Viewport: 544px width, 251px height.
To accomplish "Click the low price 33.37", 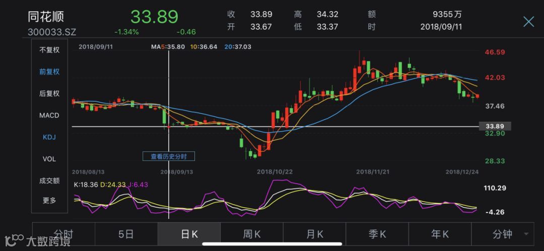I will [327, 27].
